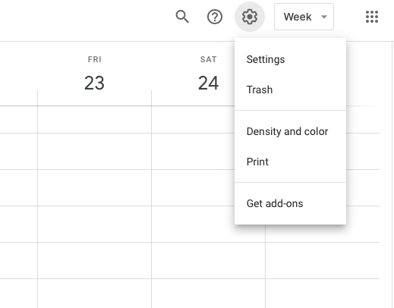Viewport: 394px width, 308px height.
Task: Open the support question mark icon
Action: pyautogui.click(x=215, y=17)
